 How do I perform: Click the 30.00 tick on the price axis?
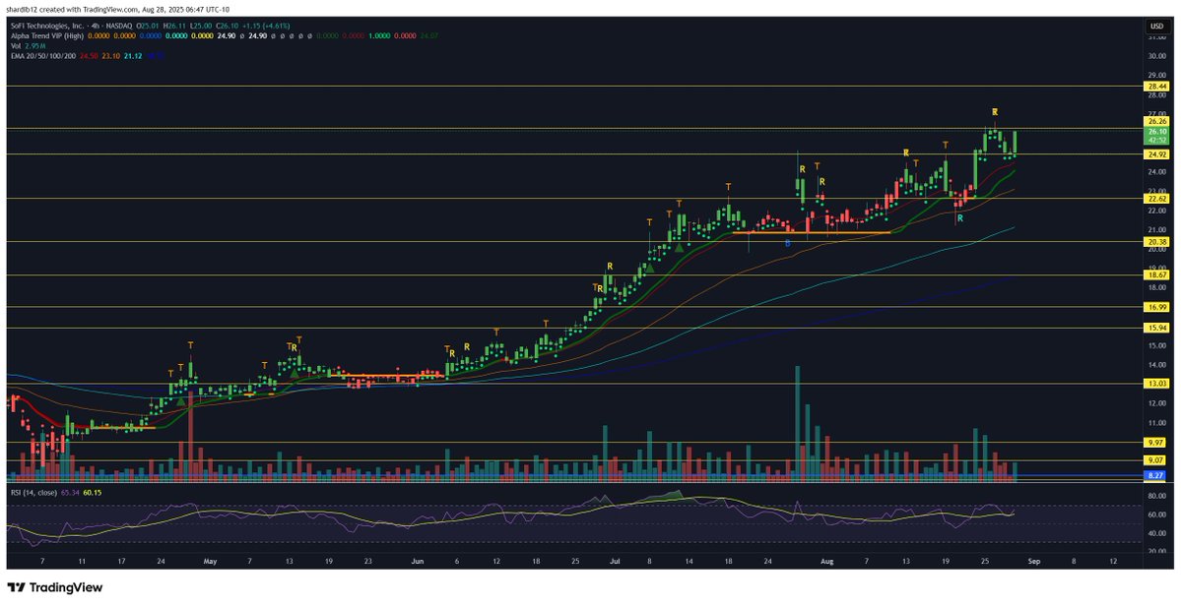coord(1156,56)
